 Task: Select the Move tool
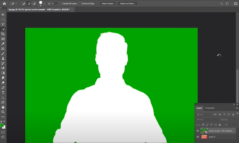coord(3,15)
